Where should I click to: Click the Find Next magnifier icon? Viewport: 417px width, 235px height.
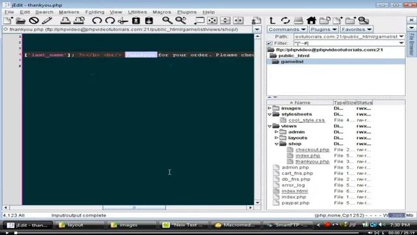click(x=181, y=20)
